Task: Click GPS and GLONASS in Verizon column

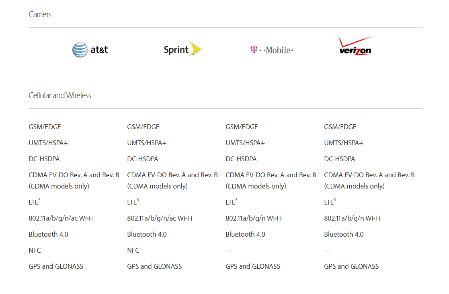Action: coord(351,266)
